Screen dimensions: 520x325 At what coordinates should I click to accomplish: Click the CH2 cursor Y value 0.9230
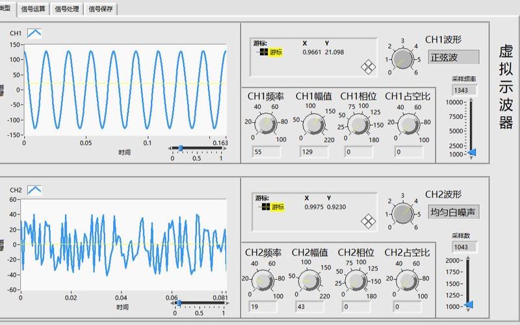(x=336, y=207)
